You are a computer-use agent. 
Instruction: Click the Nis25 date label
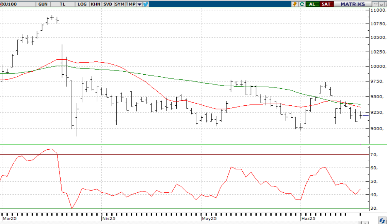click(x=109, y=219)
